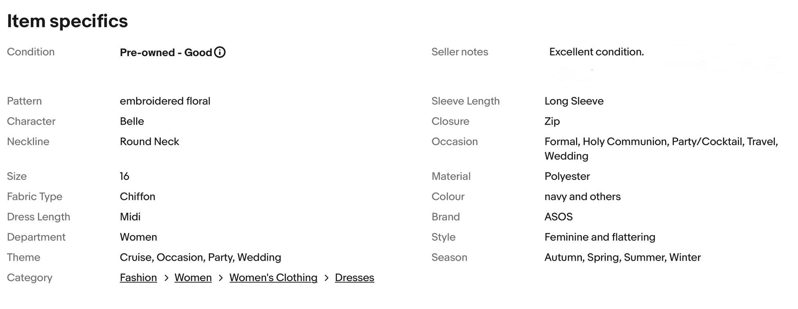798x309 pixels.
Task: Click the Belle character value
Action: (132, 121)
